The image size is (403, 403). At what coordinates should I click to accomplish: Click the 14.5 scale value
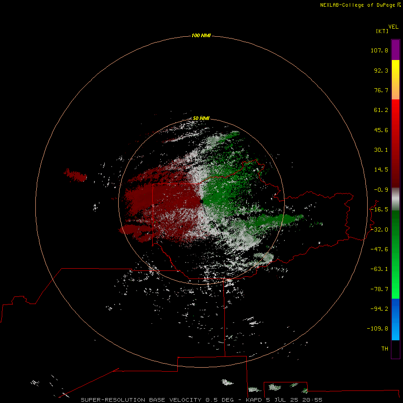(381, 170)
